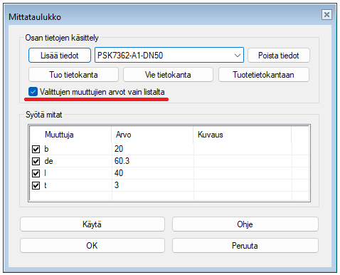The image size is (340, 275).
Task: Click the Käytä button
Action: point(92,224)
